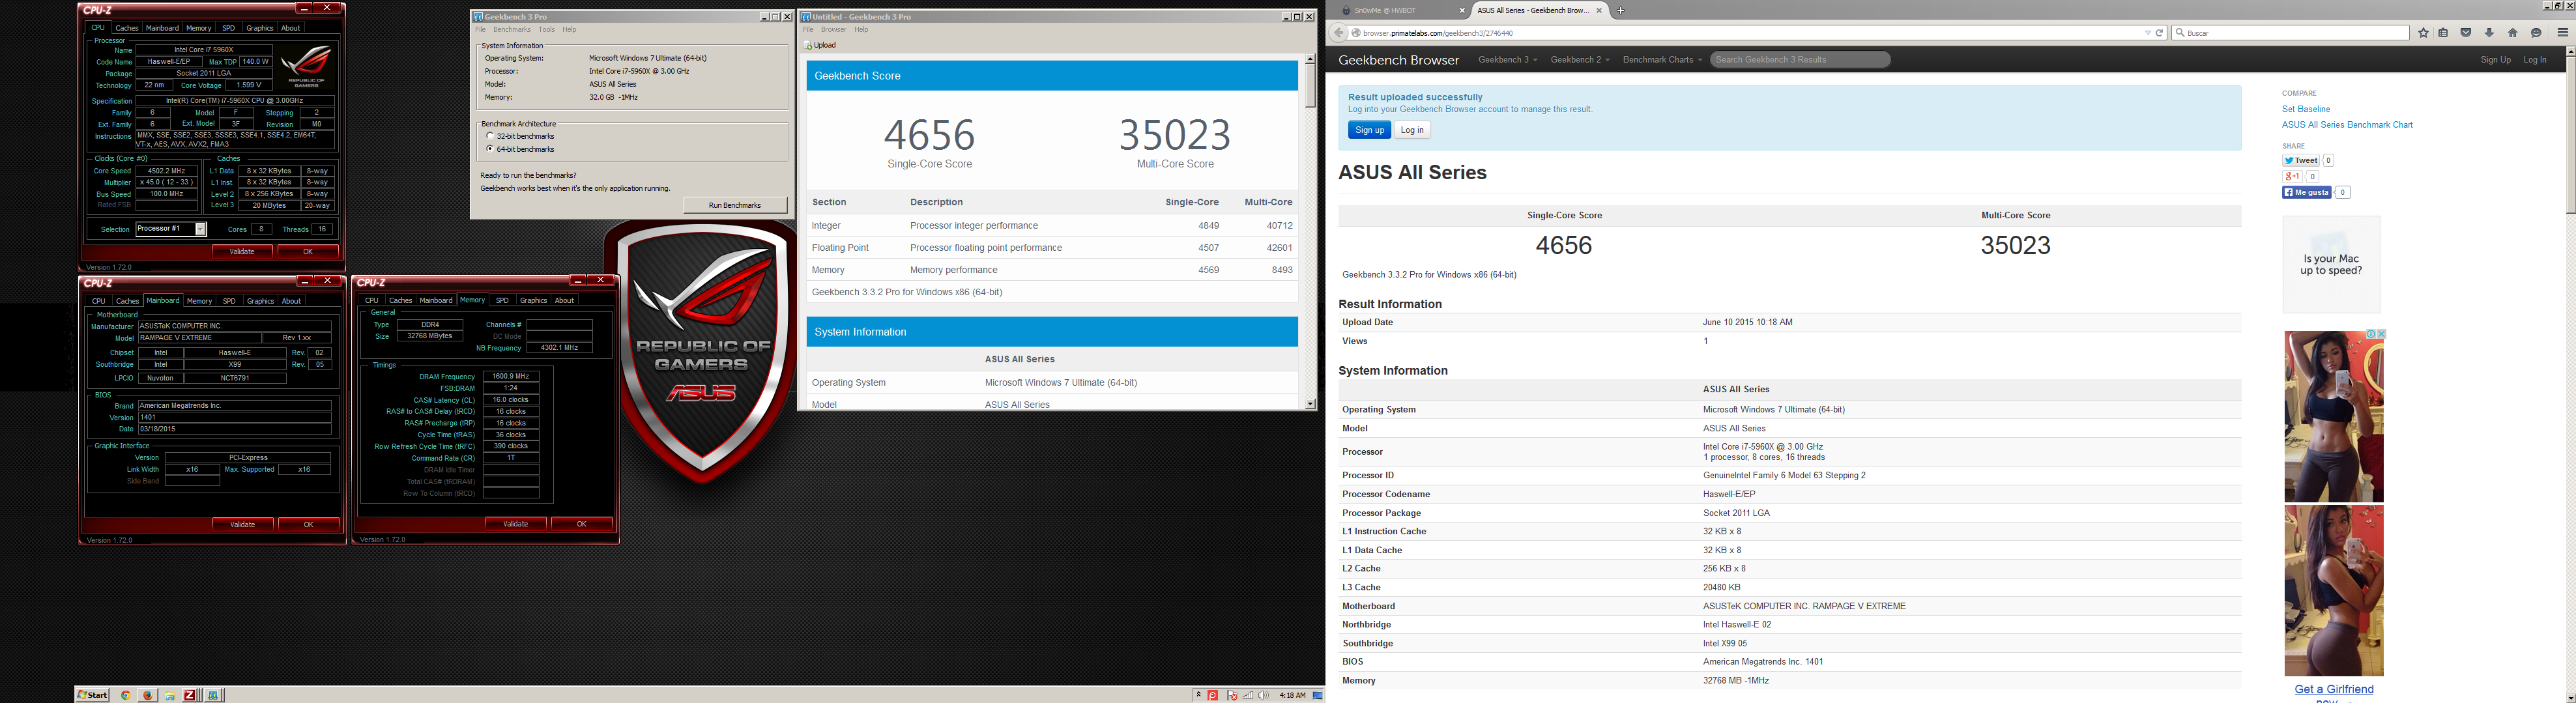Image resolution: width=2576 pixels, height=703 pixels.
Task: Click the Facebook Me gusta button
Action: tap(2307, 193)
